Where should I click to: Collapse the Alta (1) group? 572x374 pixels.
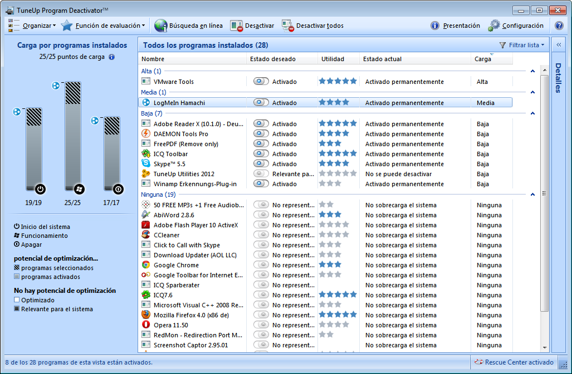[x=532, y=71]
